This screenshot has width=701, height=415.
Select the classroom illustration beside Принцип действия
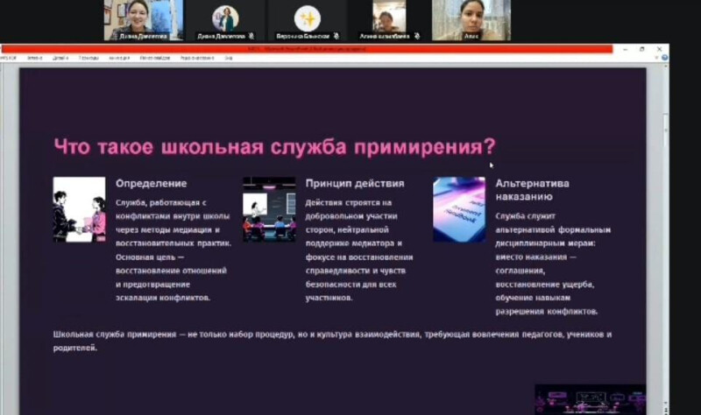pos(269,209)
